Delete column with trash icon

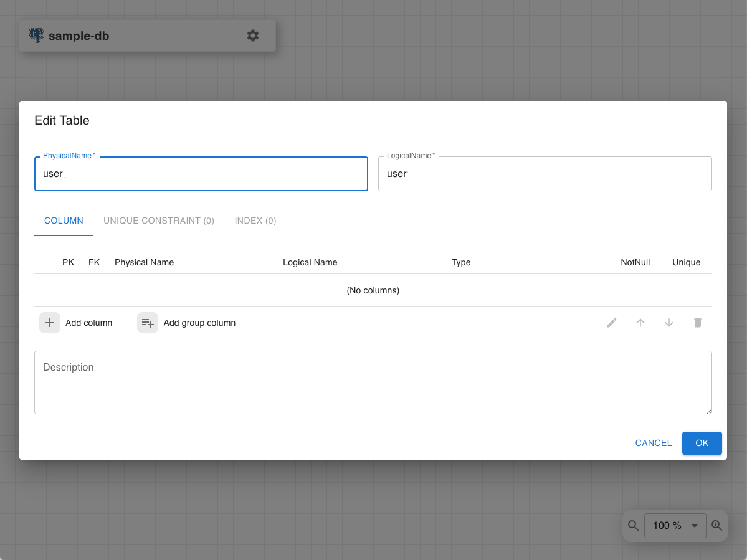click(x=697, y=323)
